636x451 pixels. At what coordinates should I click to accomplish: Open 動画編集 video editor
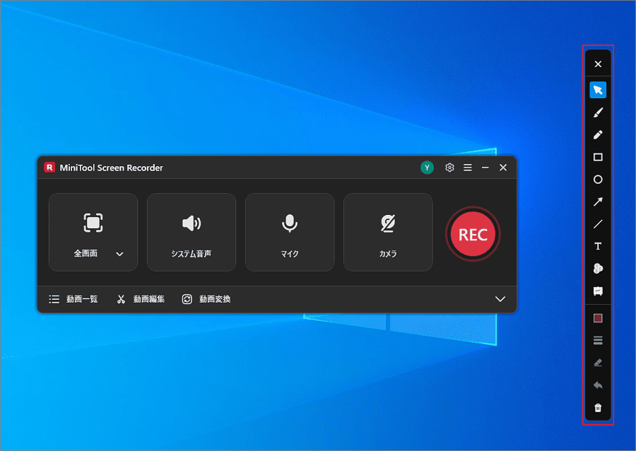(141, 299)
